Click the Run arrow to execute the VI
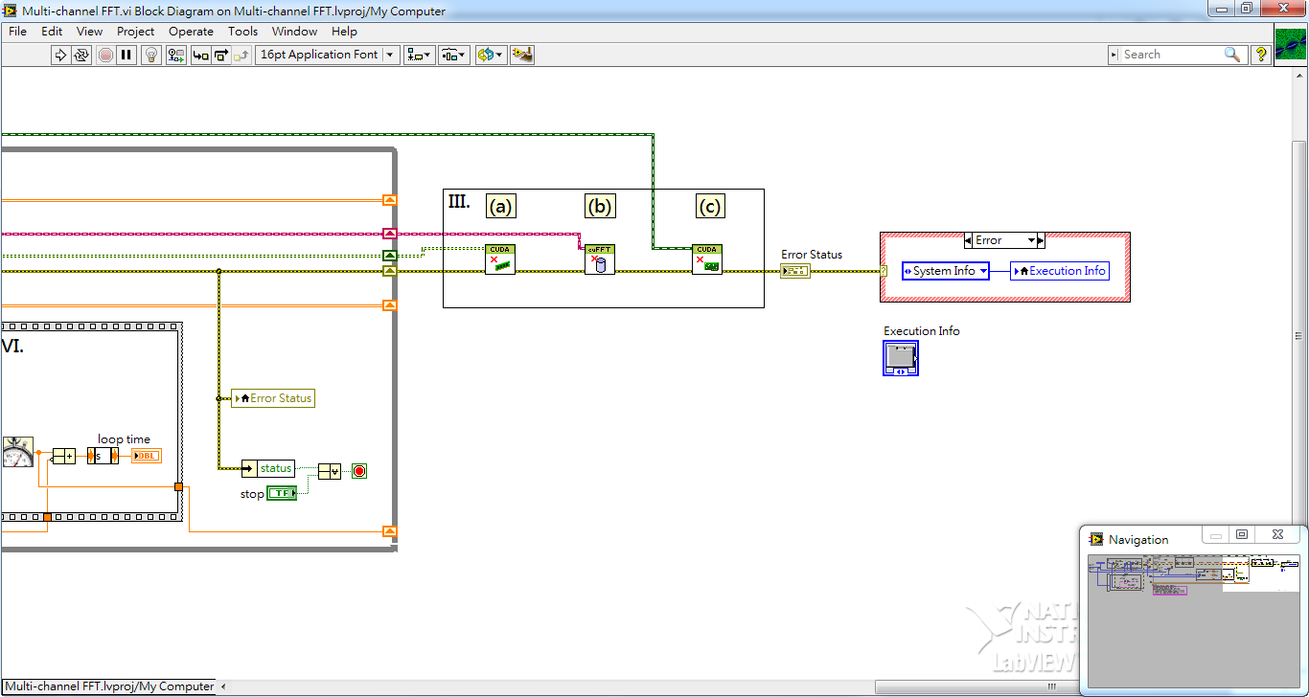Viewport: 1309px width, 697px height. click(x=60, y=55)
